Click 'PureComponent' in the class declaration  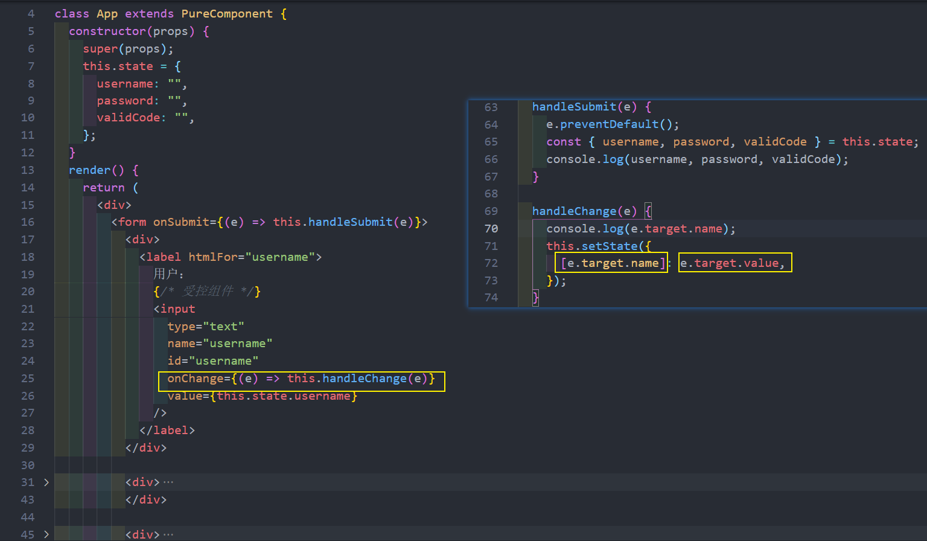(x=227, y=14)
